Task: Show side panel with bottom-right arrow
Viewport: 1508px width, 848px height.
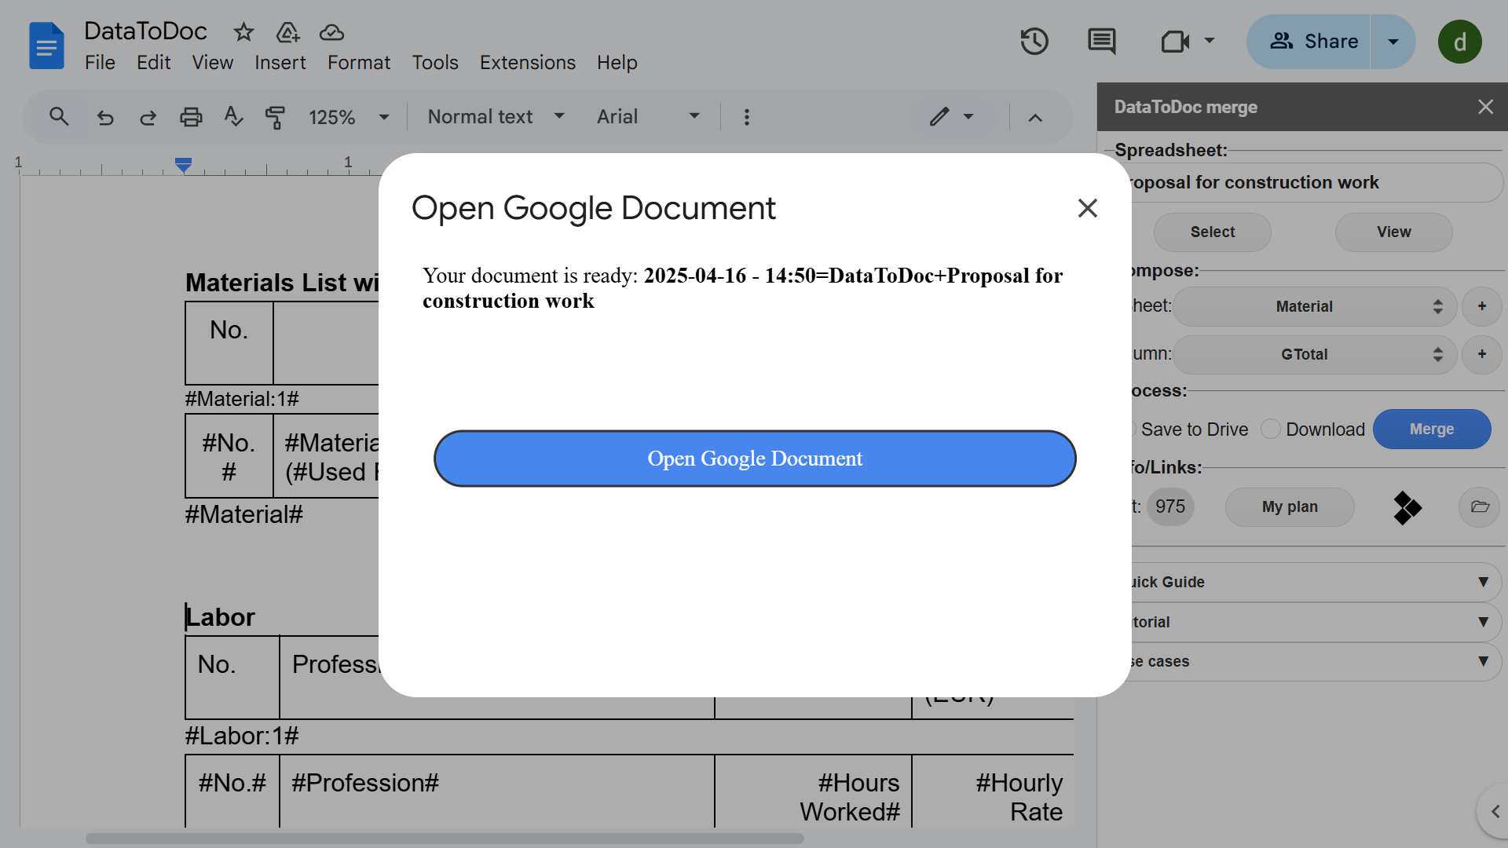Action: tap(1495, 812)
